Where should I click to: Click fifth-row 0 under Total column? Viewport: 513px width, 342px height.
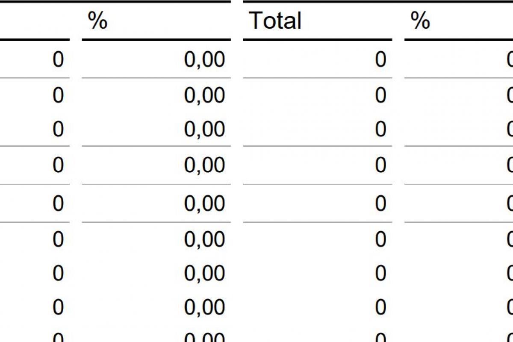380,203
